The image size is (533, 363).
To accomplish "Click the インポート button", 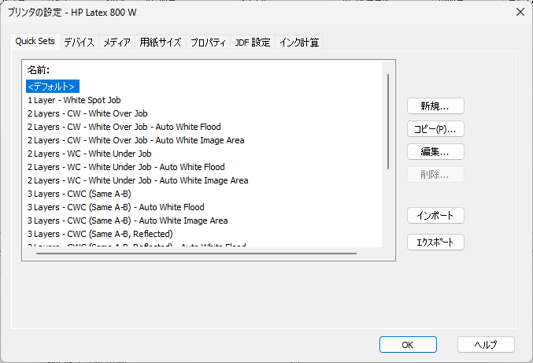I will tap(435, 216).
